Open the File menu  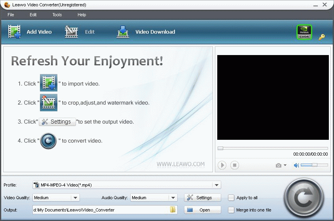tap(11, 15)
